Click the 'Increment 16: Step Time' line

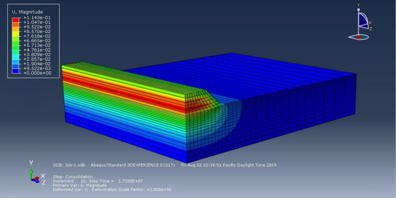pyautogui.click(x=98, y=181)
